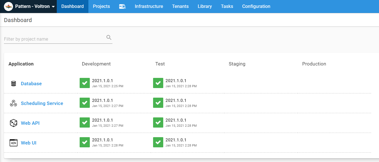Navigate to Configuration
This screenshot has width=379, height=162.
(256, 6)
